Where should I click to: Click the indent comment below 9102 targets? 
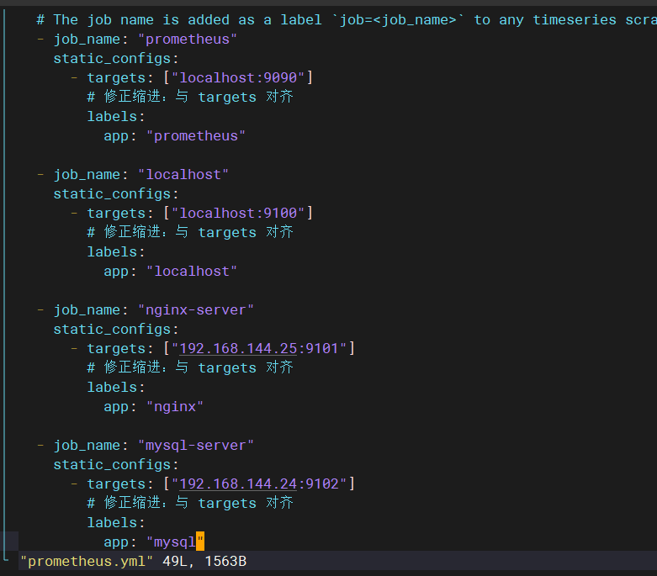(x=190, y=503)
